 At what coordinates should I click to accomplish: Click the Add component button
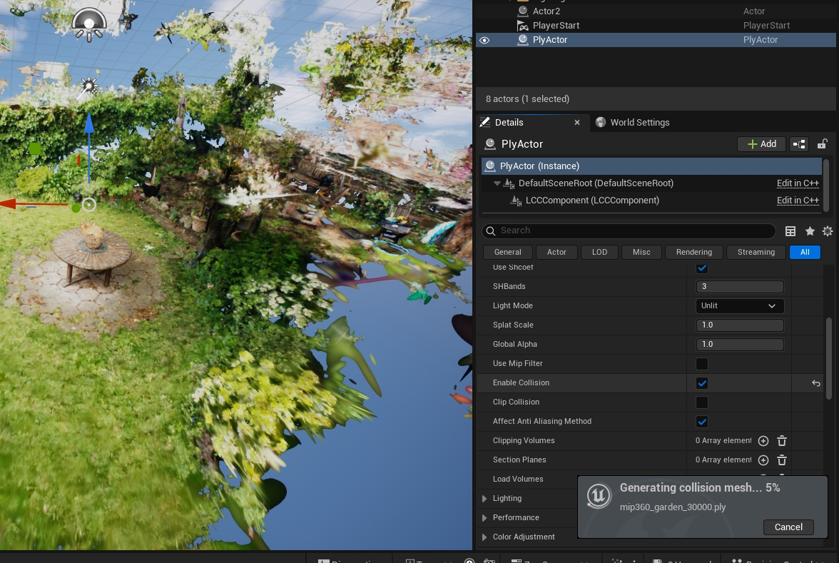click(x=761, y=144)
